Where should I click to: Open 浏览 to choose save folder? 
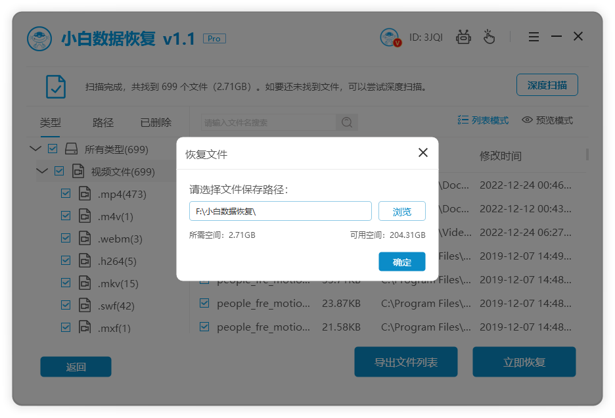pos(401,211)
